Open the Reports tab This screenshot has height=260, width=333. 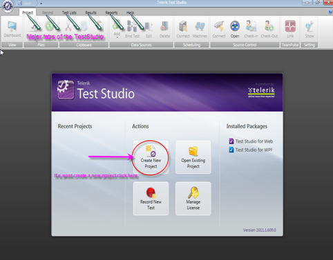pyautogui.click(x=111, y=12)
